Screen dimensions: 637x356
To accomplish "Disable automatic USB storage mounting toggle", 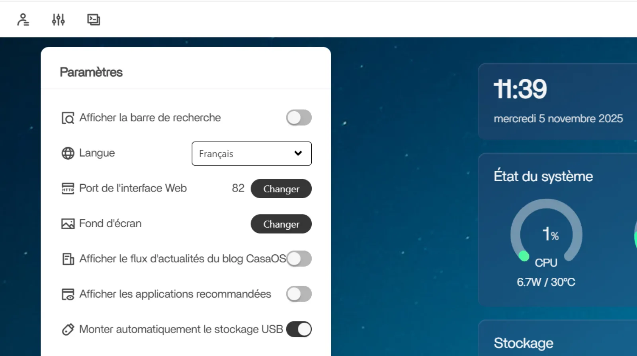I will tap(299, 329).
